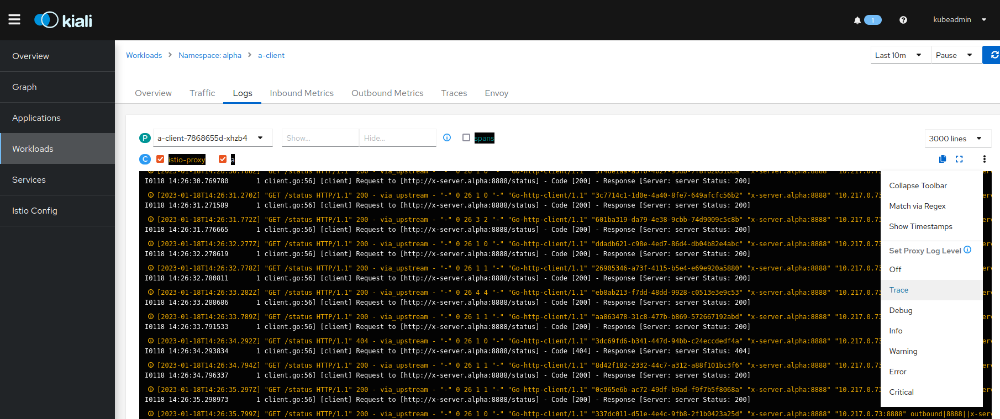Switch to the Traffic tab
The image size is (1000, 419).
click(x=202, y=93)
